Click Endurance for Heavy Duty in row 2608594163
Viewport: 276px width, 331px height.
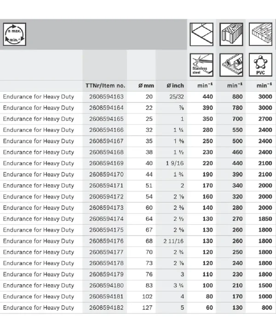(x=39, y=97)
